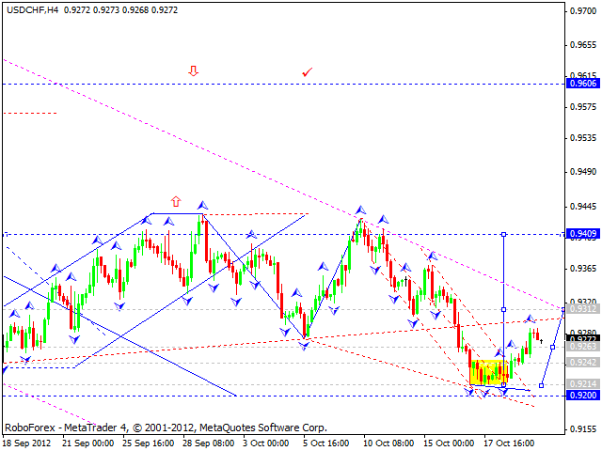Click the 0.9214 gray price label

click(582, 384)
